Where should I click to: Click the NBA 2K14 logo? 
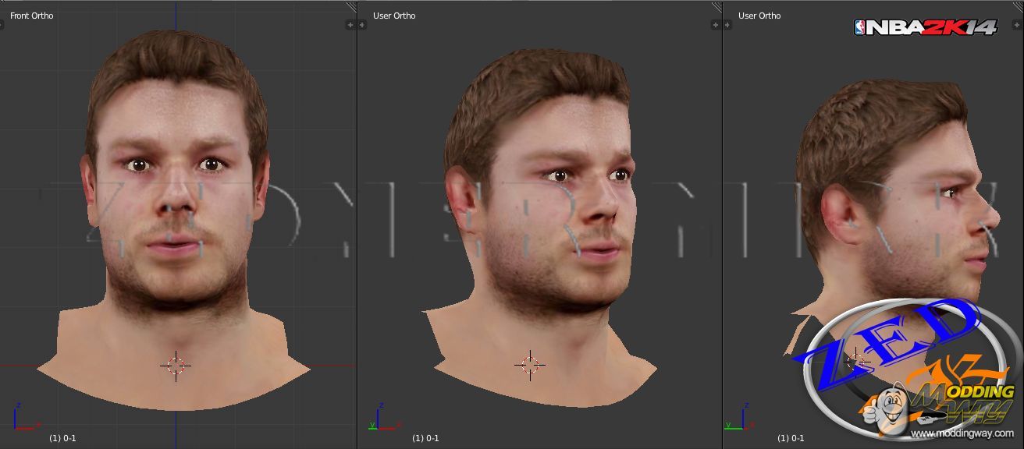pos(925,27)
